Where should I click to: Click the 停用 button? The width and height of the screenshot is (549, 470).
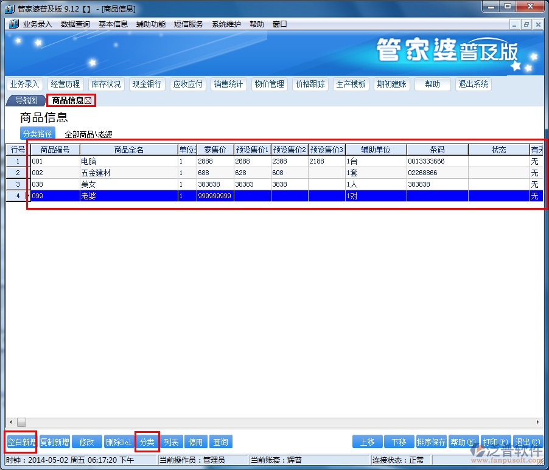pos(195,442)
